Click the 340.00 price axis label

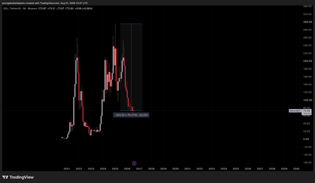point(308,6)
